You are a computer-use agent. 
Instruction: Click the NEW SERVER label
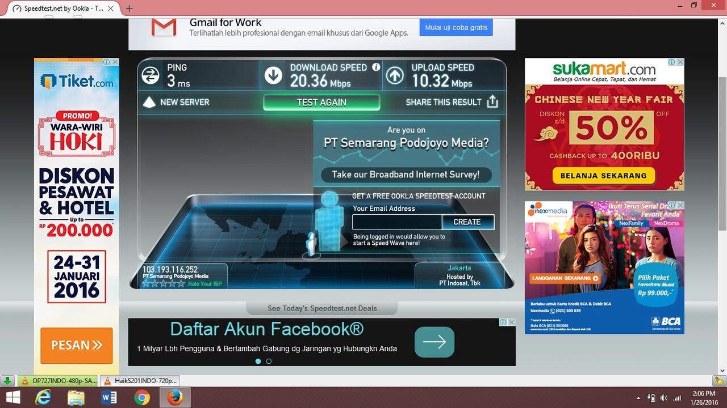tap(185, 102)
